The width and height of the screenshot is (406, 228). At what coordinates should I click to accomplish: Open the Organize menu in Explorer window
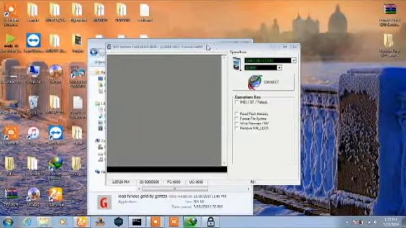(x=100, y=62)
